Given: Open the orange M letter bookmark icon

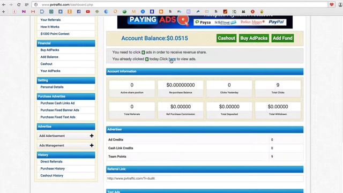Looking at the screenshot, I should tap(133, 12).
